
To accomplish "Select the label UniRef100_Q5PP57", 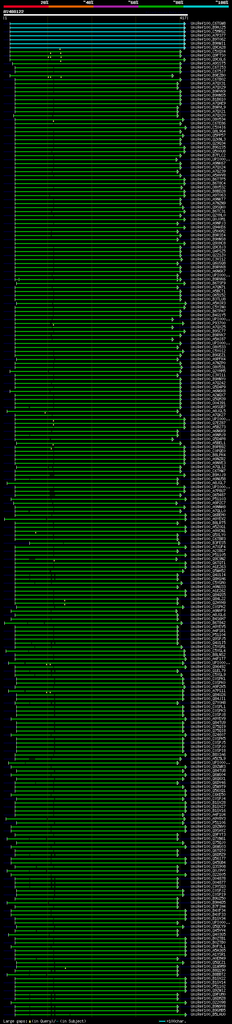I will point(208,135).
